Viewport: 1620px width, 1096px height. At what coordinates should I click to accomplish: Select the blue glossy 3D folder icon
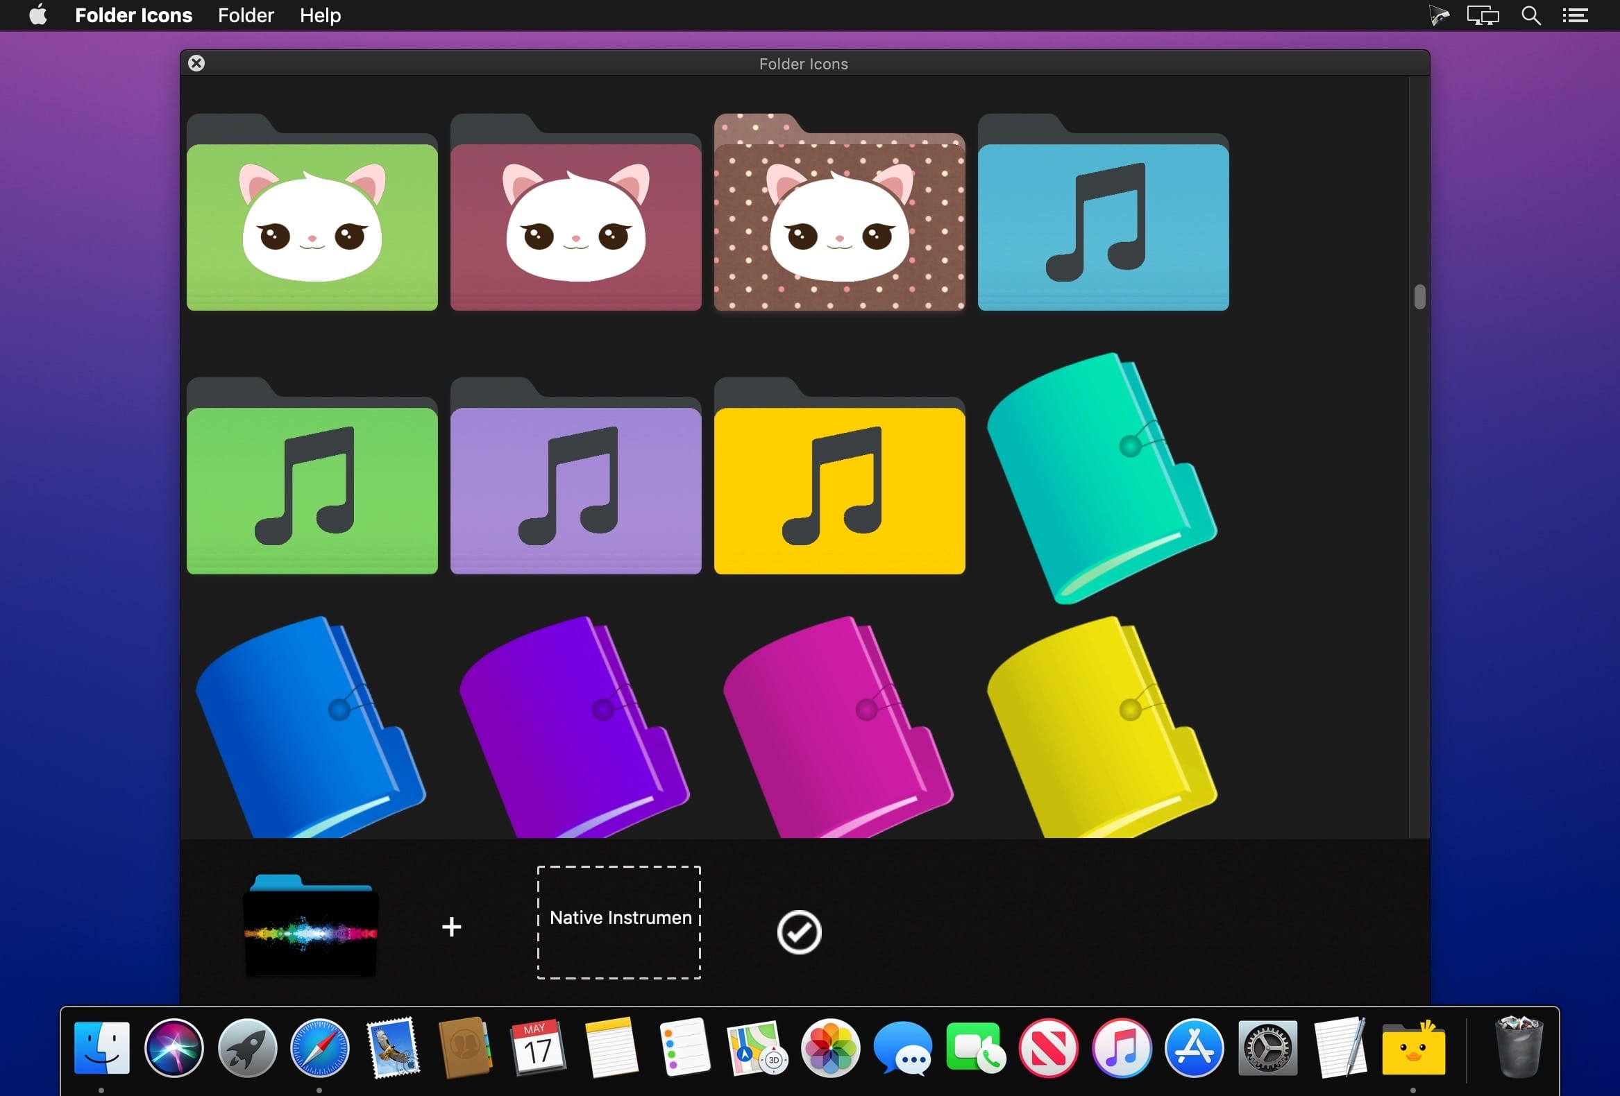click(311, 727)
